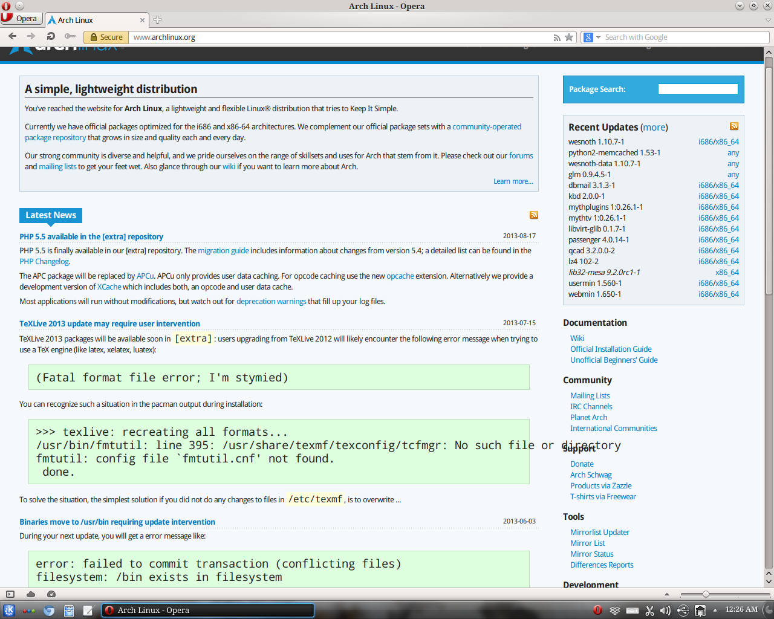Open the XCache link
The width and height of the screenshot is (774, 619).
(x=109, y=287)
